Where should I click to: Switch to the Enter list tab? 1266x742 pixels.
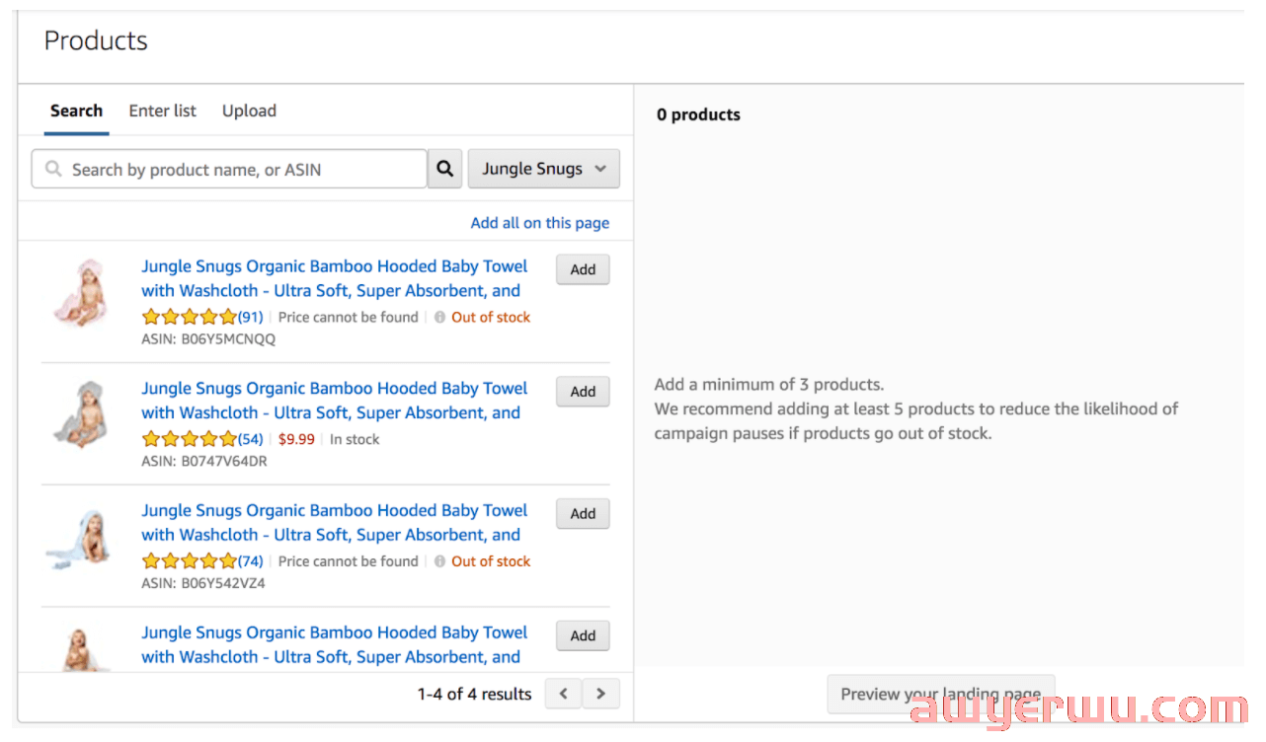(163, 111)
